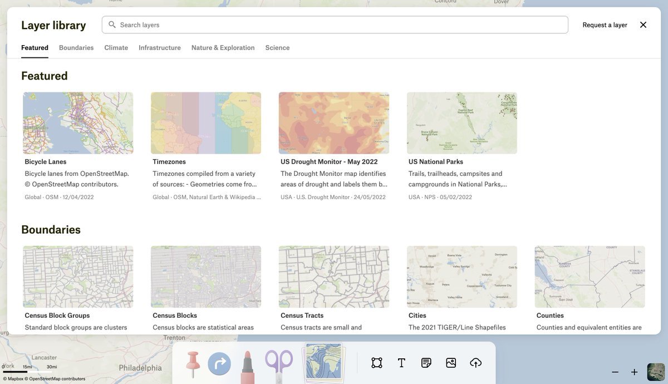
Task: Select the purple scissors clip tool
Action: (x=279, y=365)
